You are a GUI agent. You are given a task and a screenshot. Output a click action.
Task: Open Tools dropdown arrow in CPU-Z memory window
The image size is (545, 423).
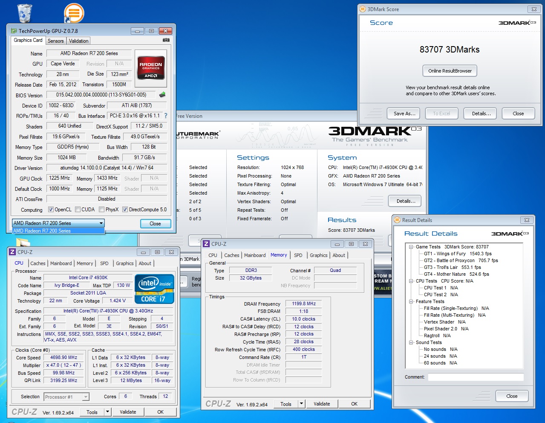click(301, 404)
